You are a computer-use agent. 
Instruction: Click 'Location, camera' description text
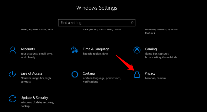[155, 78]
